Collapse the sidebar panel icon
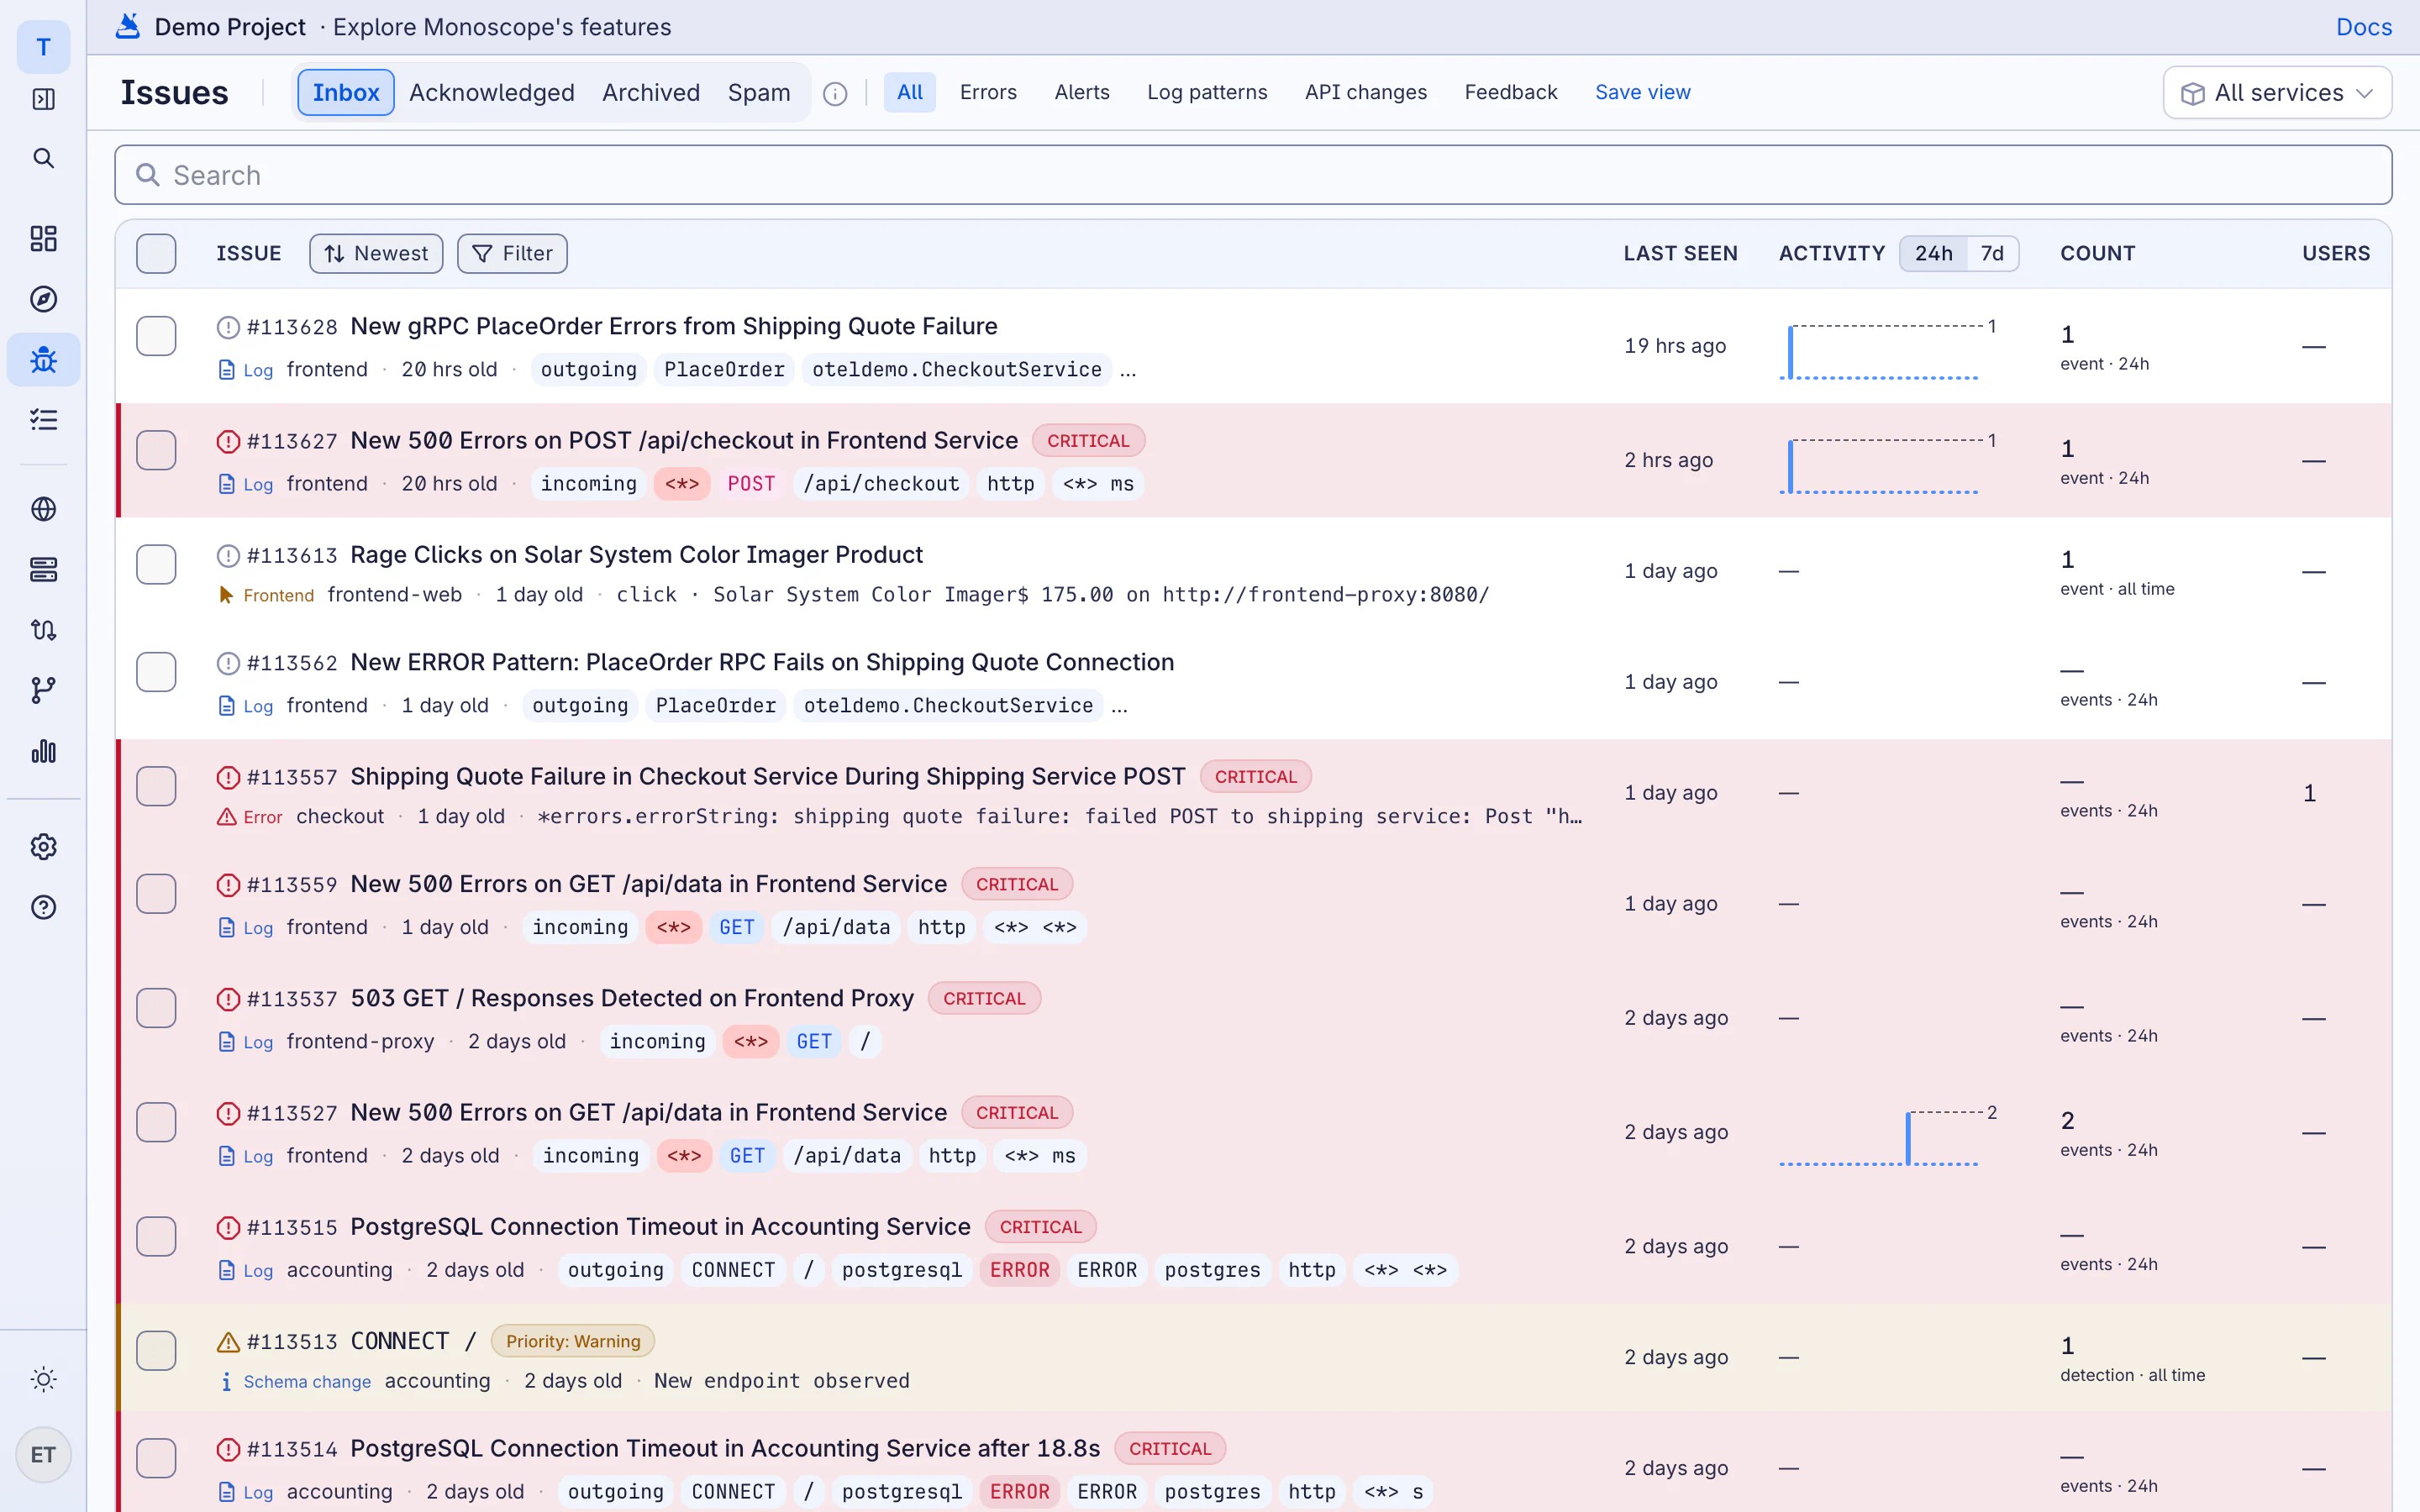 [43, 99]
